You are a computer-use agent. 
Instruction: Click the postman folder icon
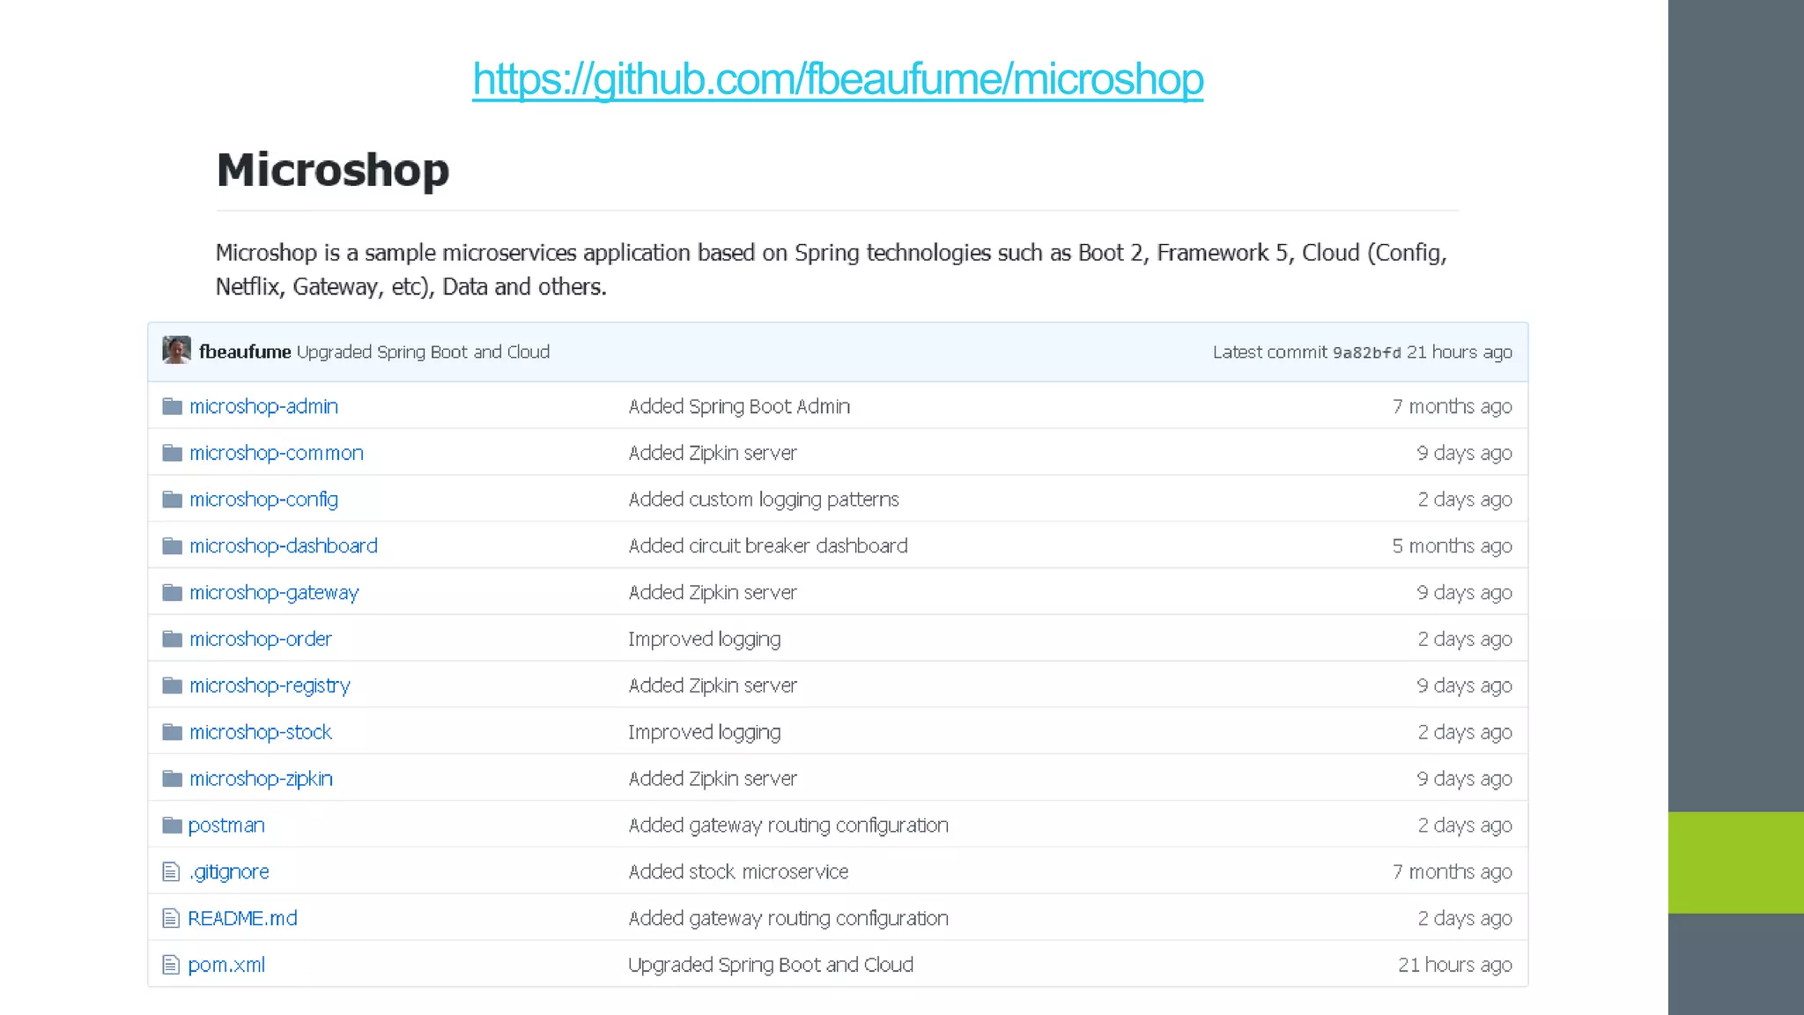pyautogui.click(x=173, y=826)
